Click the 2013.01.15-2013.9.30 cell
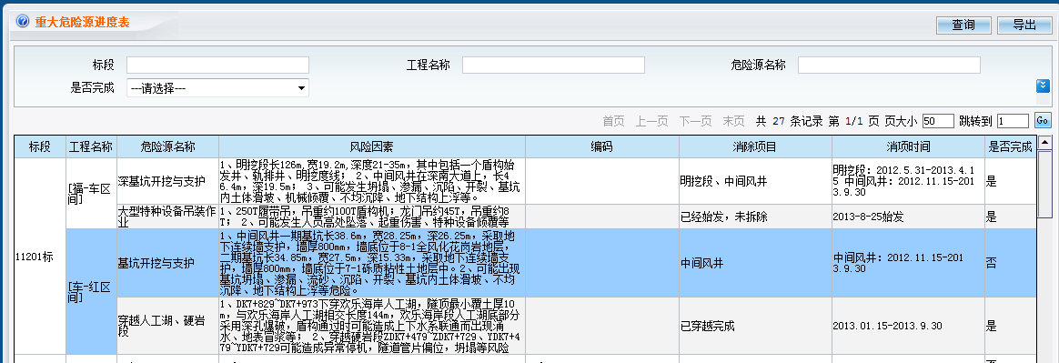 pos(908,326)
